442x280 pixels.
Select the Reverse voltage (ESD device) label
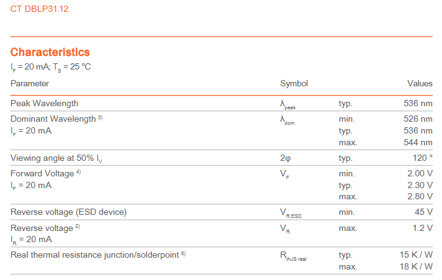tap(68, 212)
